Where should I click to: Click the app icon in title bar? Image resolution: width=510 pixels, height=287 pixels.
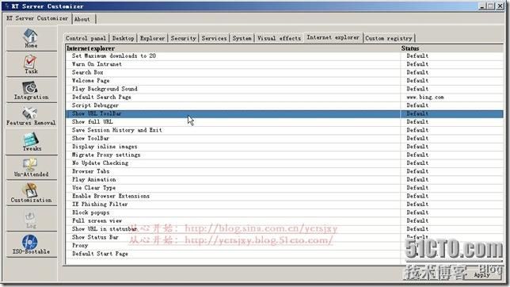point(7,6)
